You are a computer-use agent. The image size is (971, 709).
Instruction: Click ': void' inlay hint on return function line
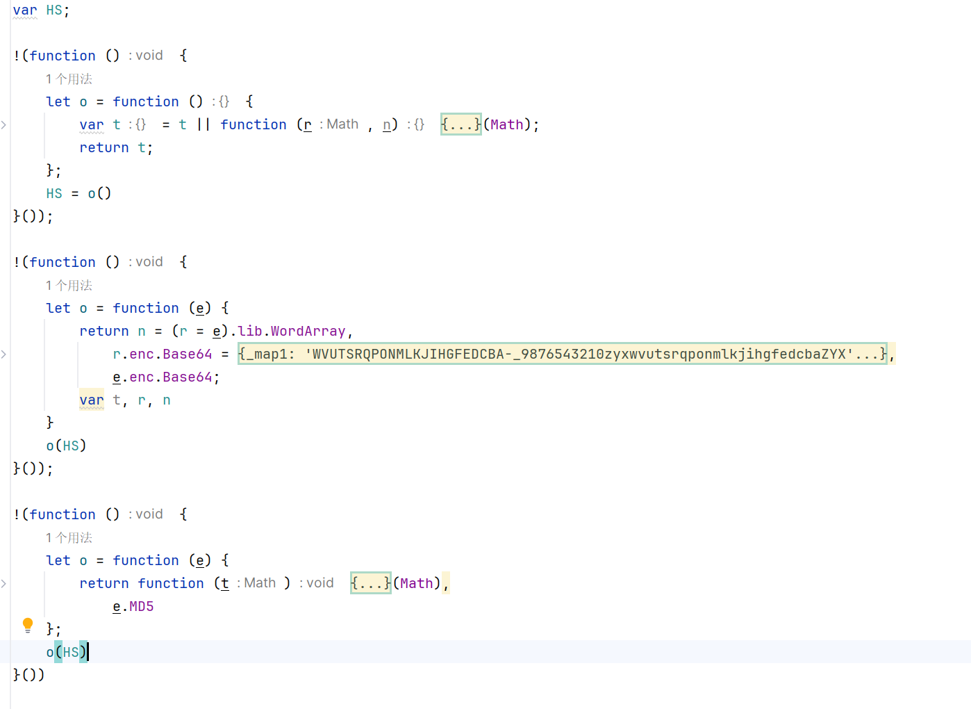[317, 583]
